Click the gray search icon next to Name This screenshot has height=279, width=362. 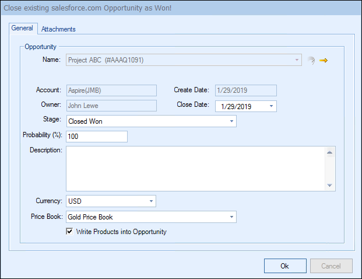click(x=311, y=60)
